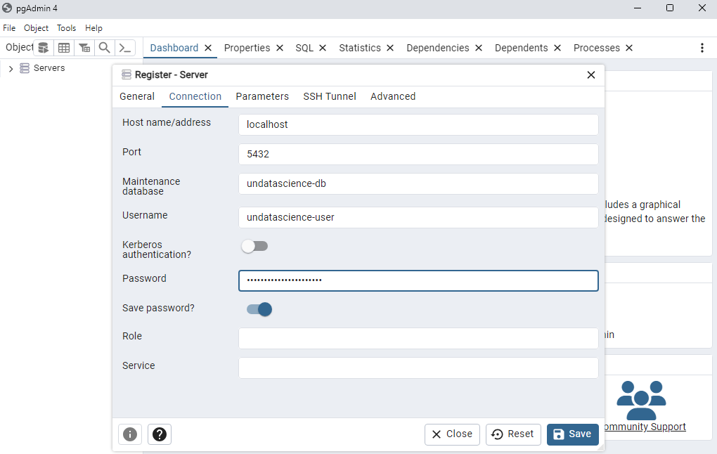Click the Reset button

coord(512,434)
